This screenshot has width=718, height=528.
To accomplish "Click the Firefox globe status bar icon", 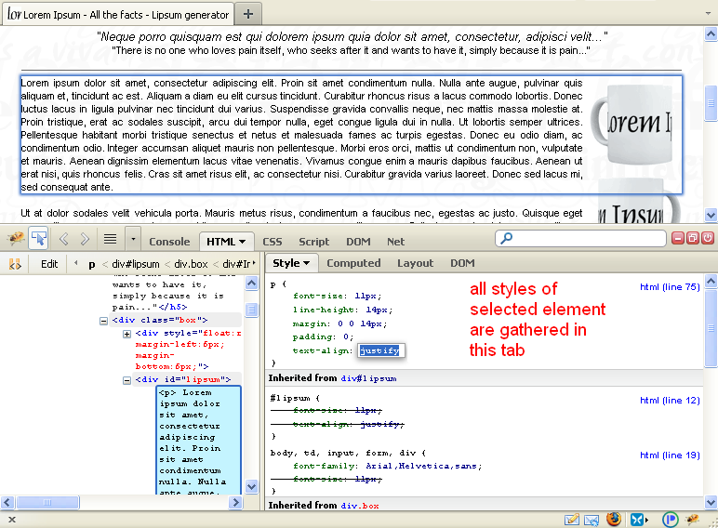I will 614,520.
